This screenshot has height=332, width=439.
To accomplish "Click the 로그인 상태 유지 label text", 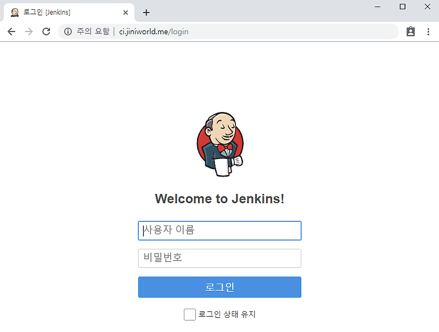I will 227,314.
